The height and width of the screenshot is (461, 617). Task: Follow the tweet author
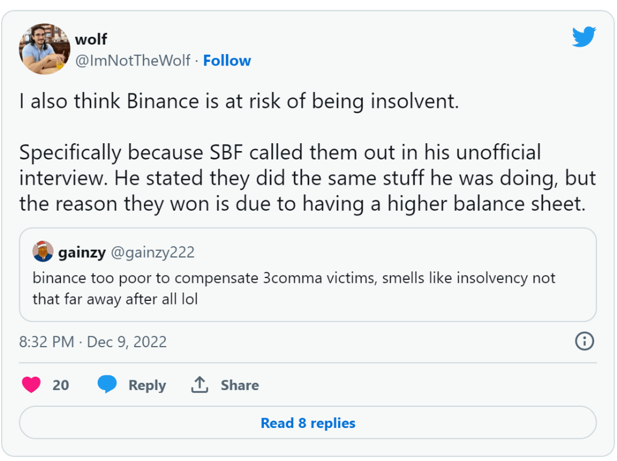(227, 61)
